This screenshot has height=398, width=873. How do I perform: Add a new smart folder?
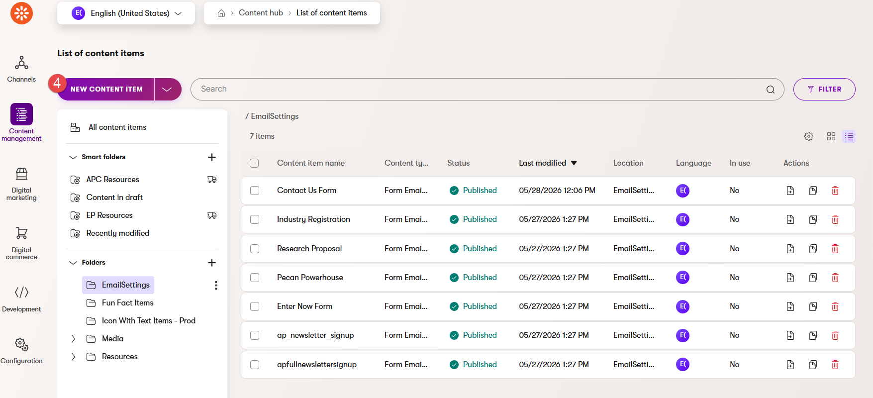(x=212, y=157)
